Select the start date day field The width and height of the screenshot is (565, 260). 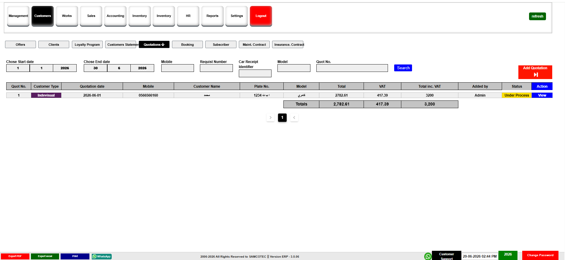(x=18, y=68)
